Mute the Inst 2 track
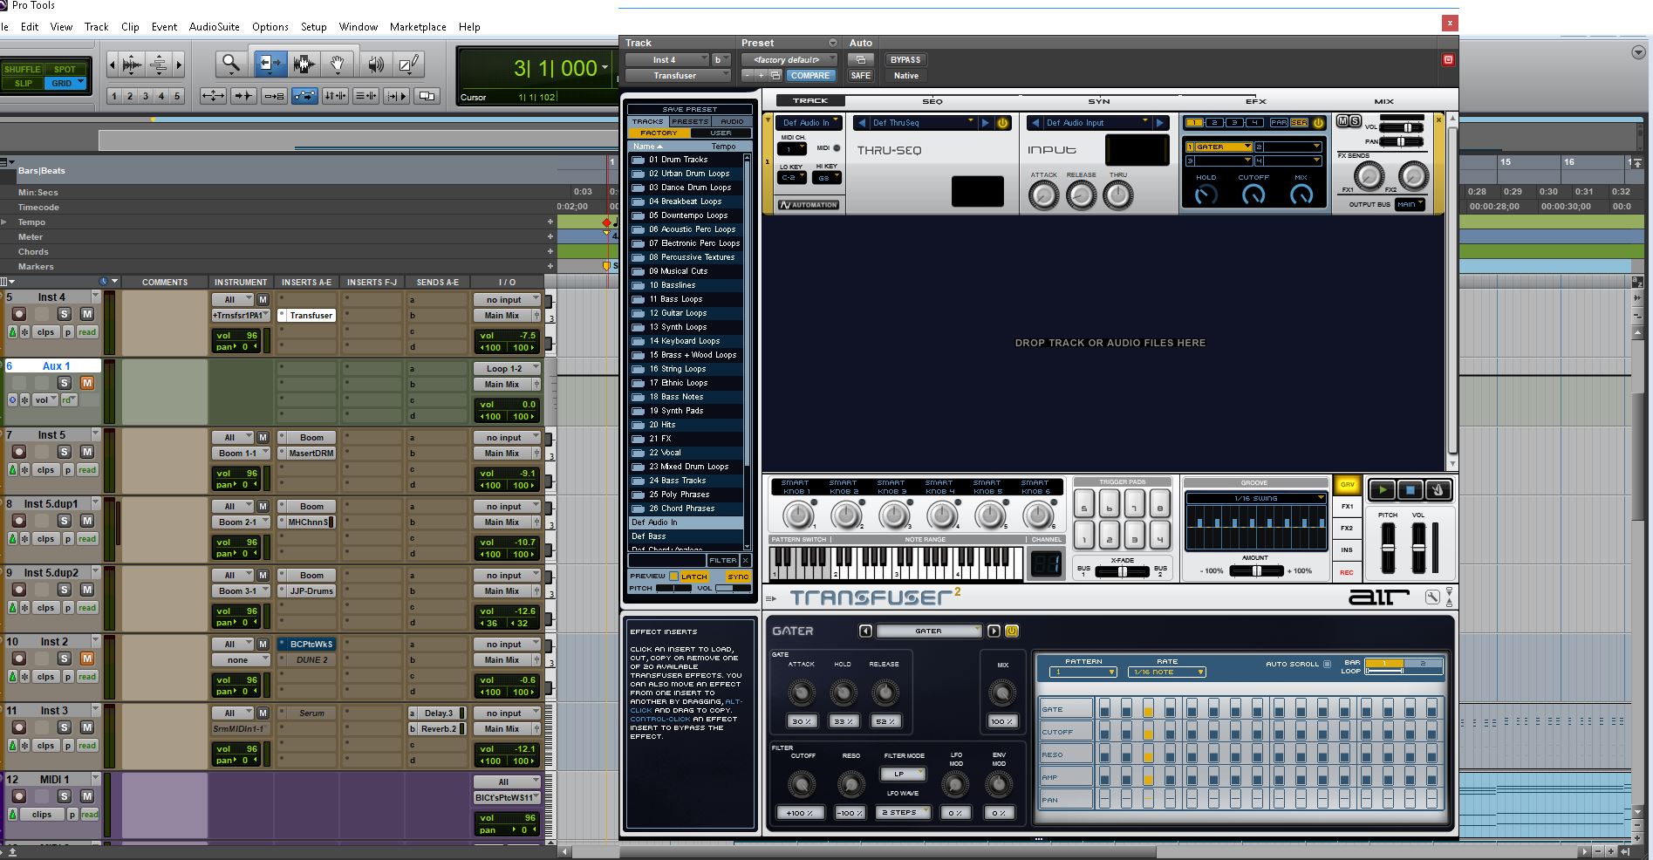The width and height of the screenshot is (1653, 860). tap(87, 659)
